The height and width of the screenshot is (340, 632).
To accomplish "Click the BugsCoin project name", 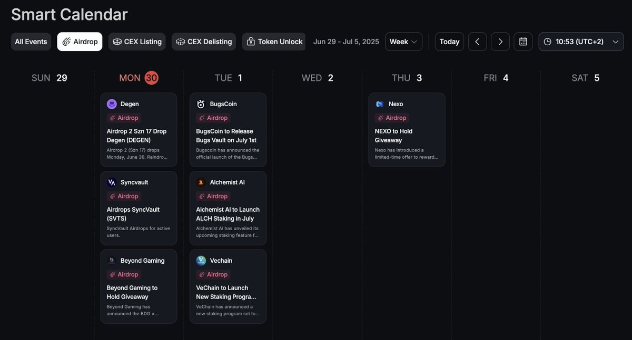I will point(224,104).
